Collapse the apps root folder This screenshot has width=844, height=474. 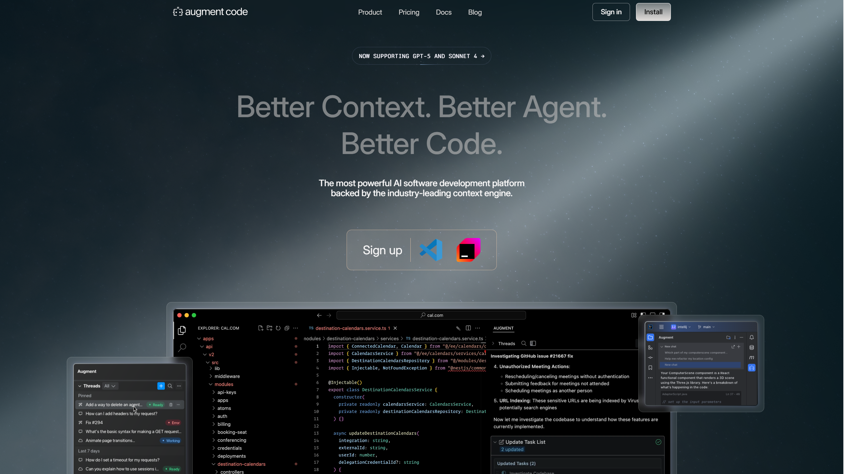tap(199, 339)
